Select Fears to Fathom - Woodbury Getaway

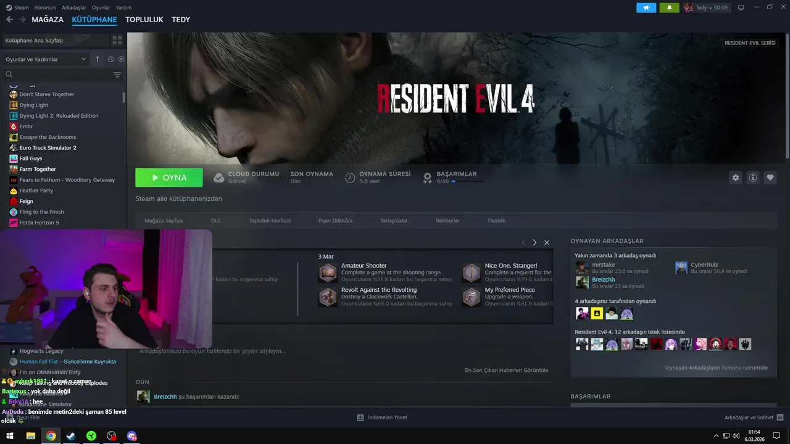point(67,180)
